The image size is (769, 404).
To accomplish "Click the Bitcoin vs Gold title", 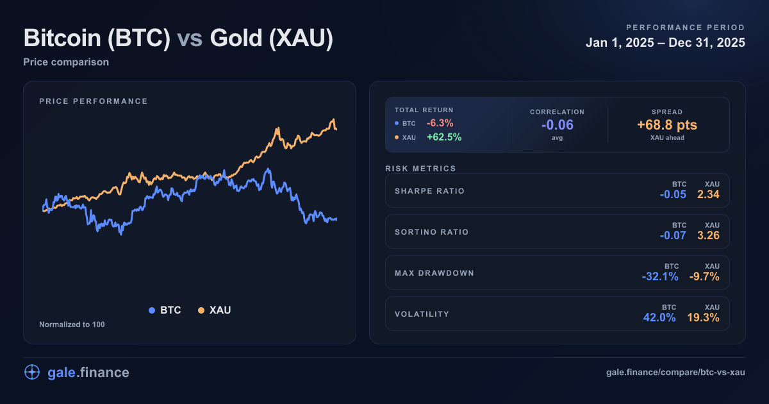I will 178,38.
